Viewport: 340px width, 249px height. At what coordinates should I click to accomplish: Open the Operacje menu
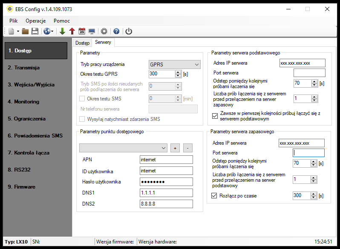[x=36, y=20]
